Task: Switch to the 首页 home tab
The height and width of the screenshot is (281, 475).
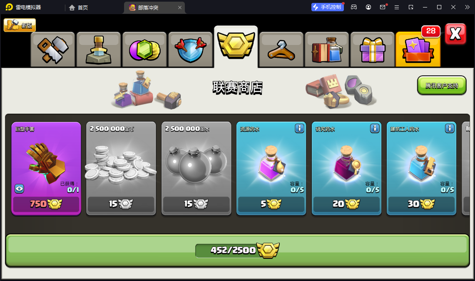Action: (x=78, y=7)
